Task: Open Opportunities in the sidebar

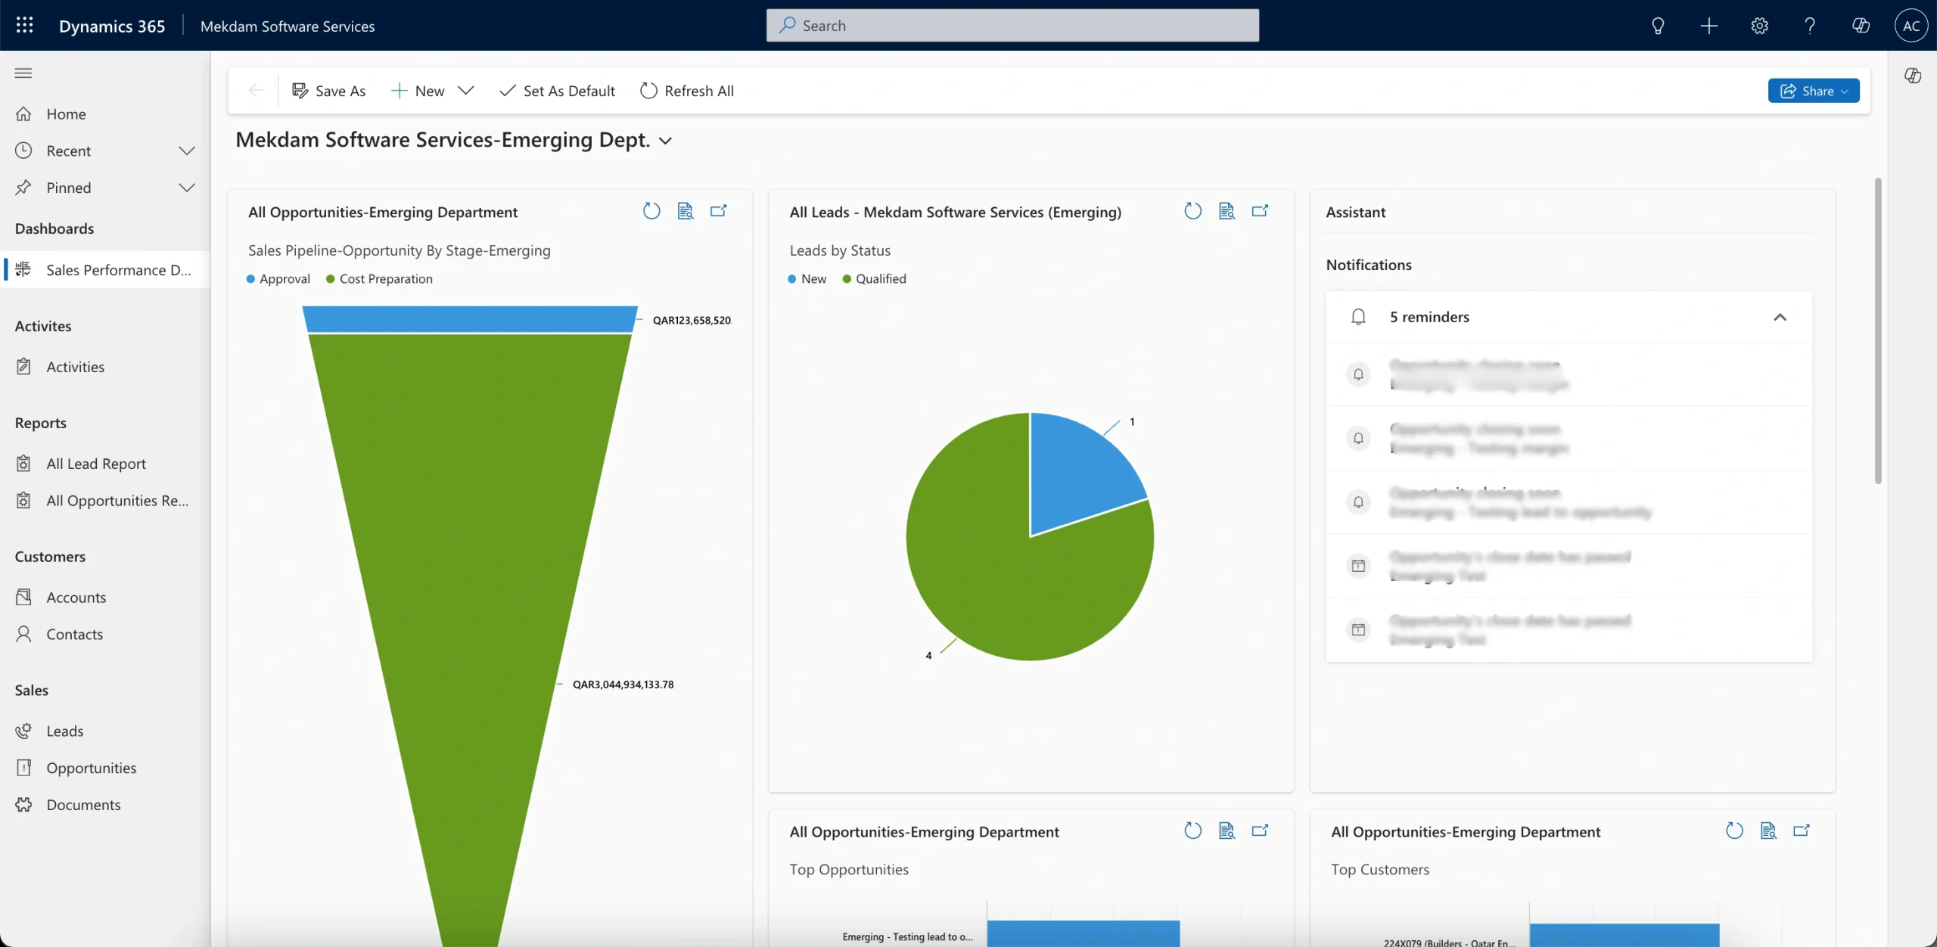Action: tap(105, 768)
